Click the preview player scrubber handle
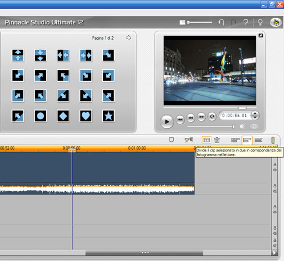 click(242, 108)
